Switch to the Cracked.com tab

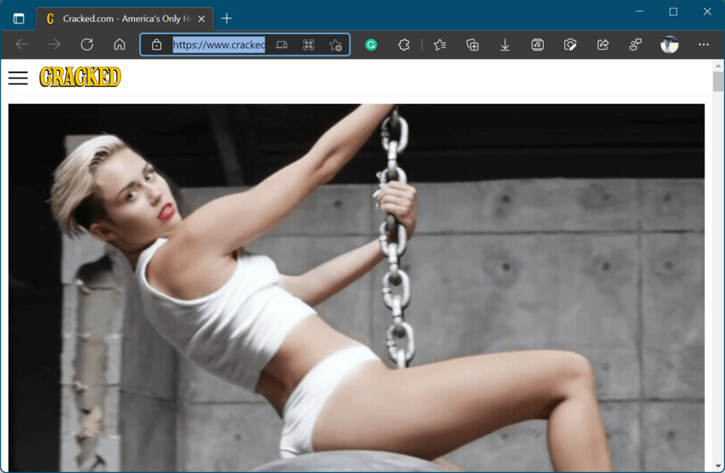(125, 18)
